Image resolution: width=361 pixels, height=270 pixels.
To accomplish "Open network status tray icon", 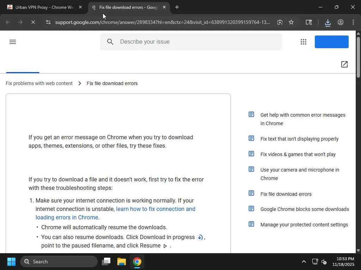I will 315,262.
